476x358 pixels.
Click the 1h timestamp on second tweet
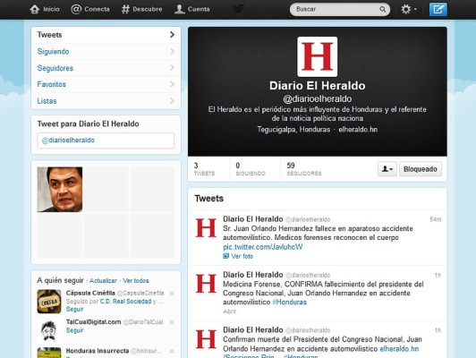(438, 276)
